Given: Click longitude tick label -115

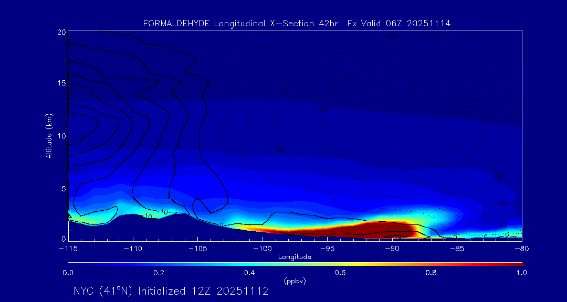Looking at the screenshot, I should click(68, 249).
